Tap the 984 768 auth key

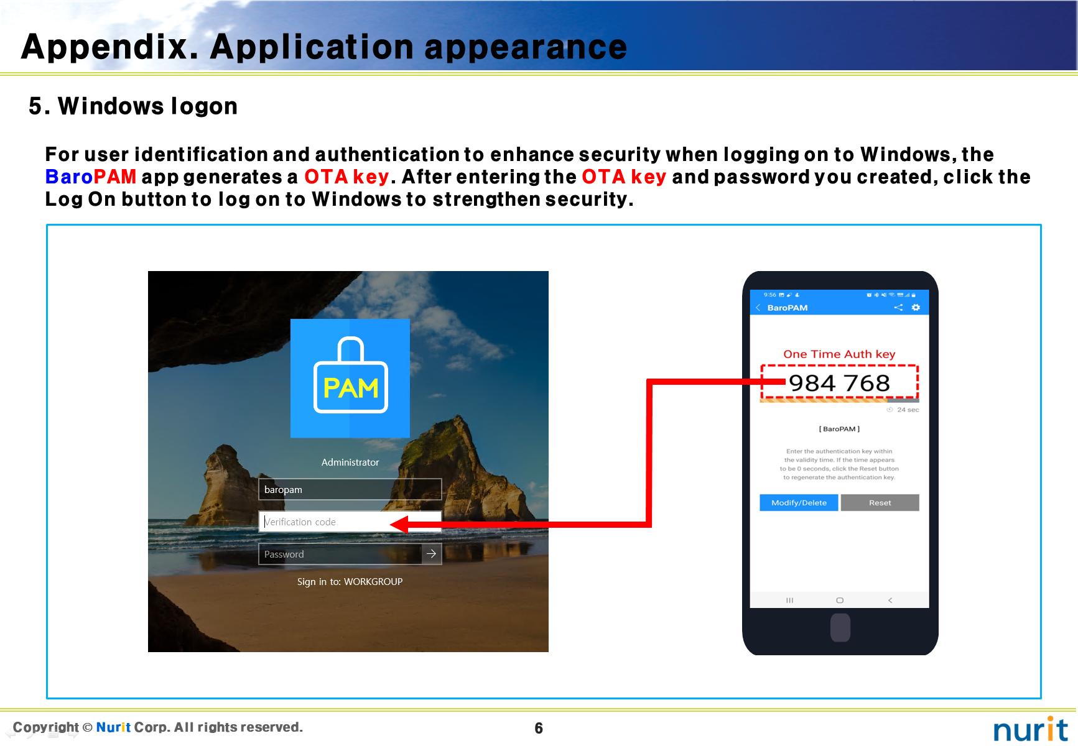click(839, 383)
